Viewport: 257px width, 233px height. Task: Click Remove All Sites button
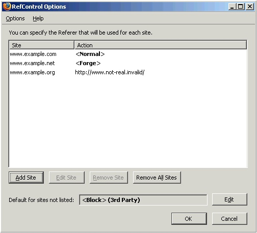point(157,178)
